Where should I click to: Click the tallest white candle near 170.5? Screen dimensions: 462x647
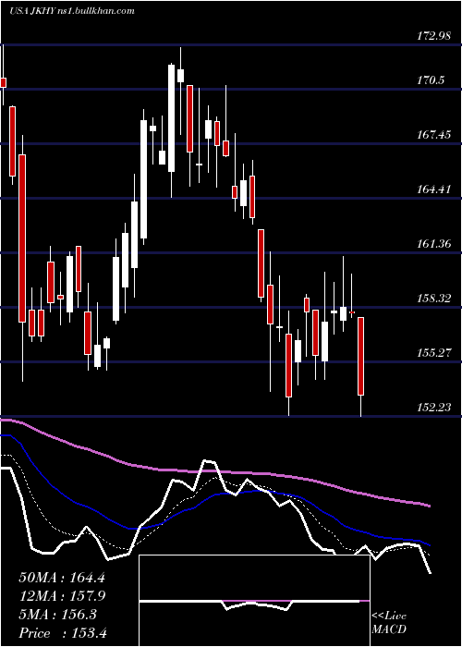[x=171, y=118]
